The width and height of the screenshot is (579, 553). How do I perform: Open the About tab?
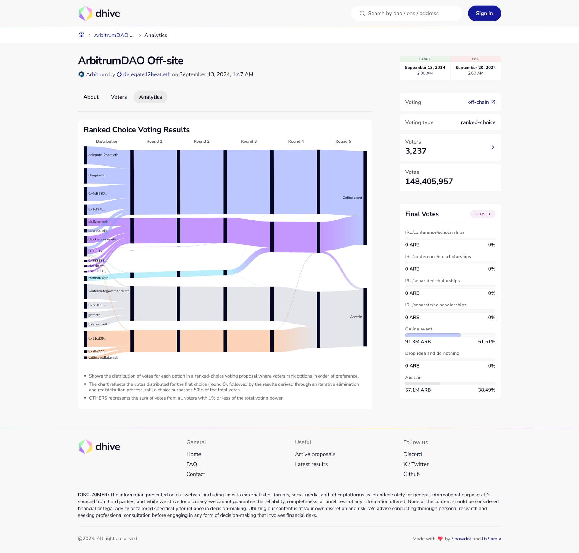(91, 97)
